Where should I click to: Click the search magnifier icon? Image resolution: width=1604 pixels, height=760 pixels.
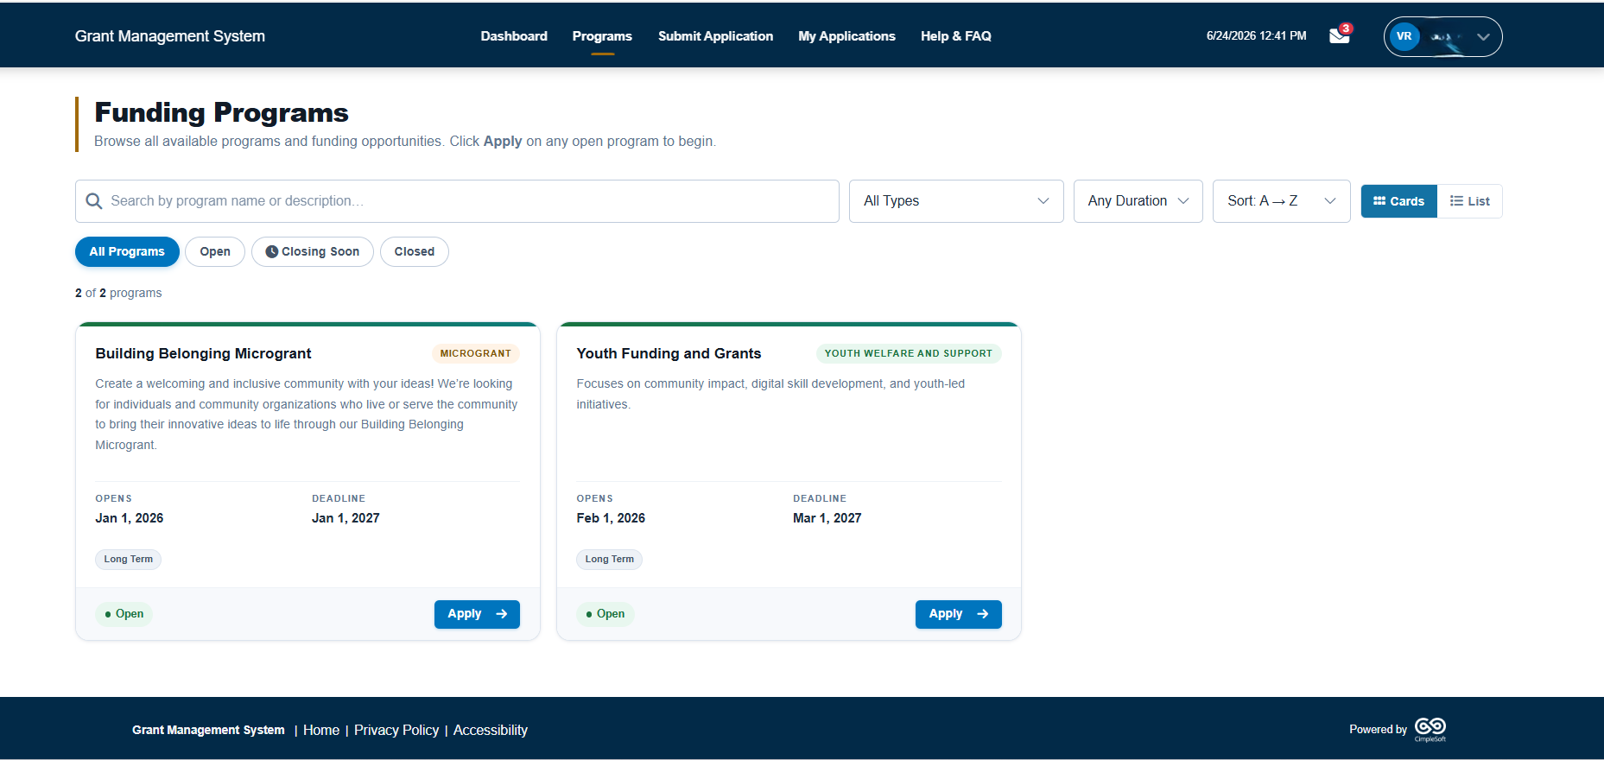[94, 201]
